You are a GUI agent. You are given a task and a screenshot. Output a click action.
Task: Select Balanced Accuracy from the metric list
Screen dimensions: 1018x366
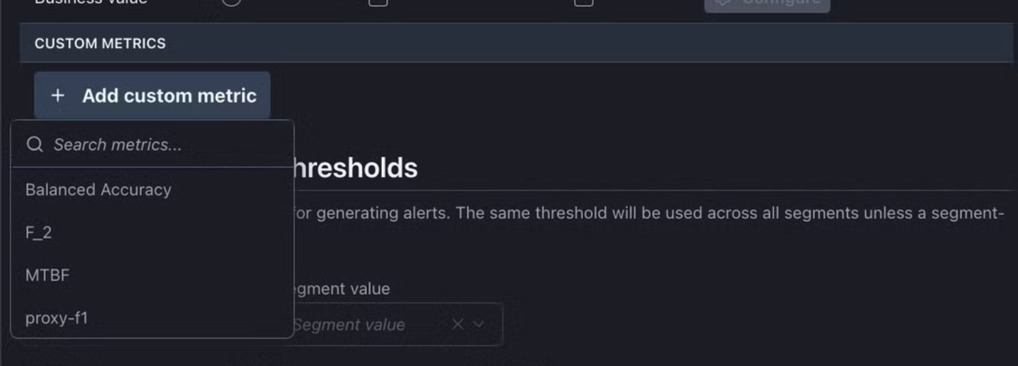pos(98,190)
